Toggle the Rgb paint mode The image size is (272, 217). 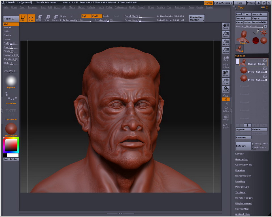pyautogui.click(x=86, y=16)
